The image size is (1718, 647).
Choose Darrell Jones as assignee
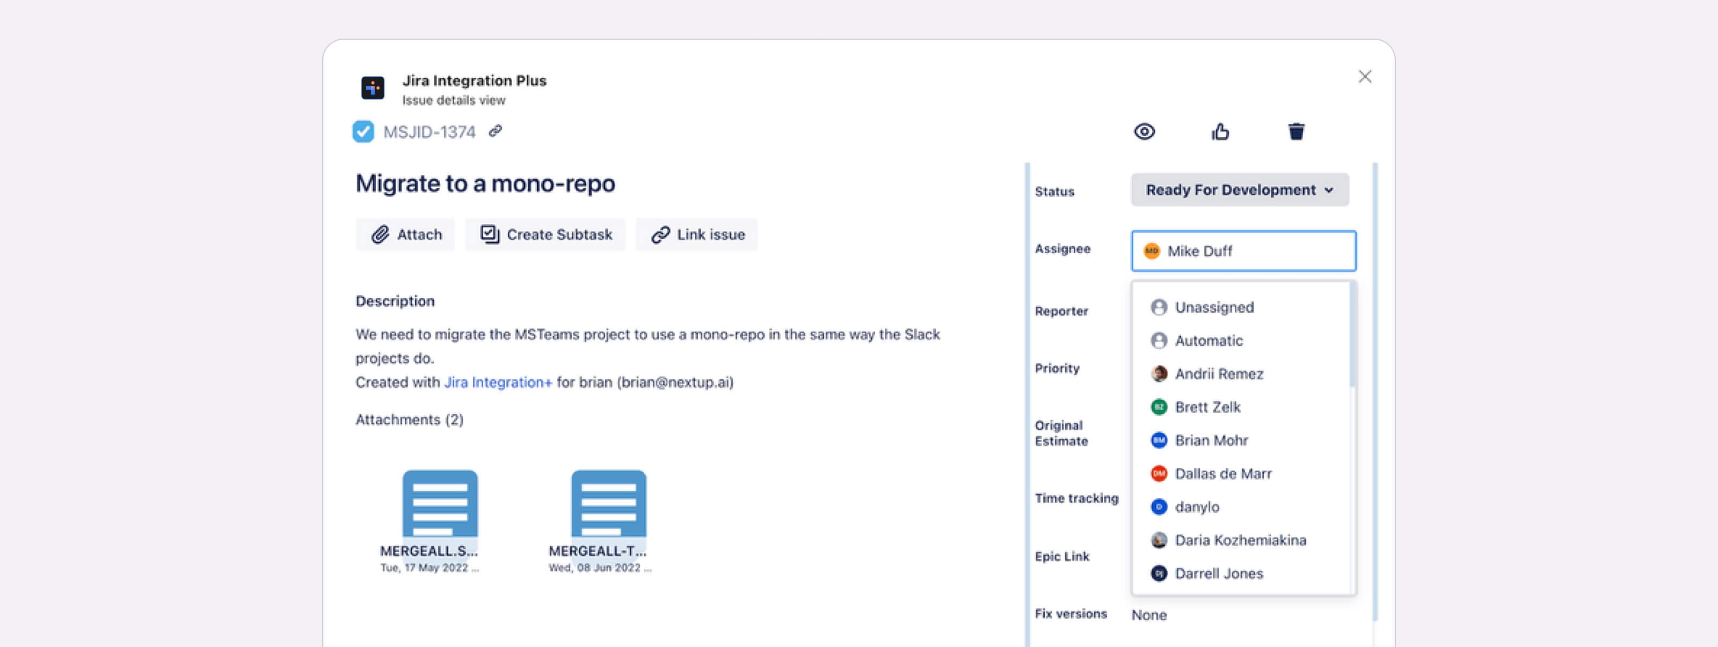[x=1241, y=574]
